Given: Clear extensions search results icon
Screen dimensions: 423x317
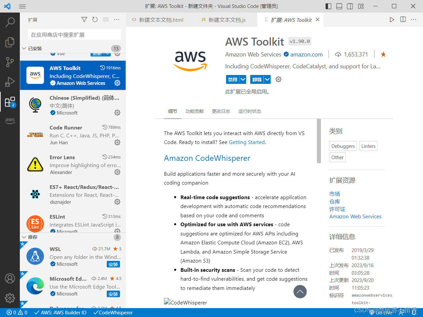Looking at the screenshot, I should (x=106, y=20).
